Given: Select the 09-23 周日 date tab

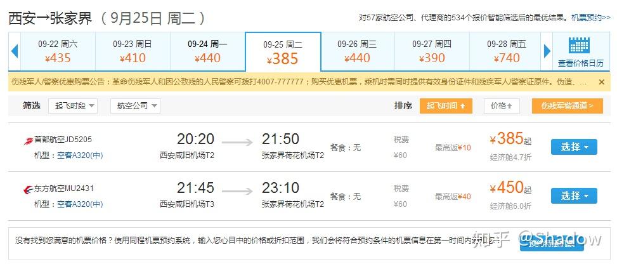Looking at the screenshot, I should pos(133,51).
